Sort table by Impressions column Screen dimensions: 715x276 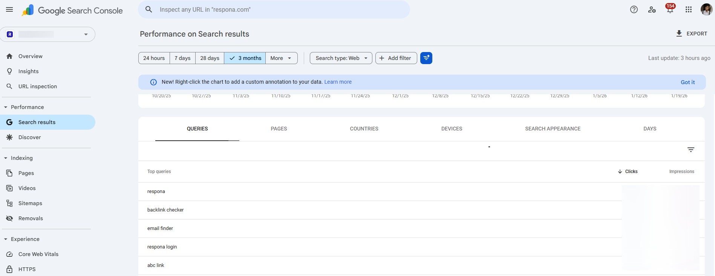click(x=681, y=172)
